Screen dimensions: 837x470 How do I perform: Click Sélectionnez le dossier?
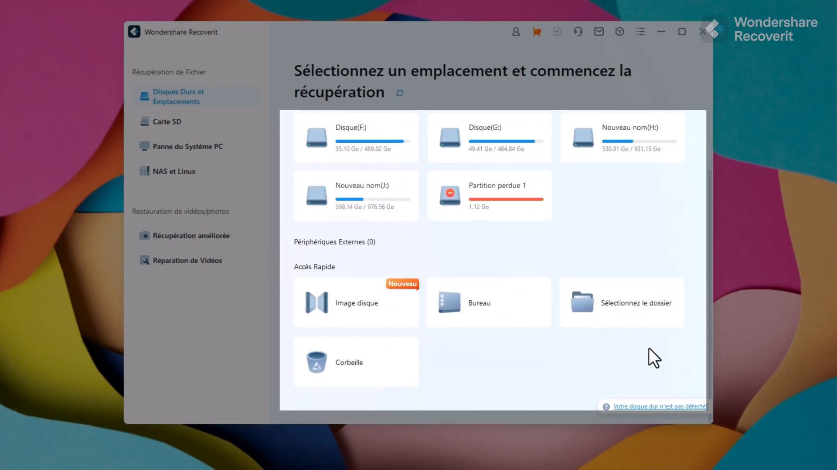622,302
